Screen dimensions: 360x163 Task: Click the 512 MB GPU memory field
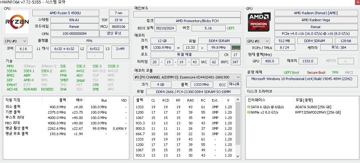[284, 41]
